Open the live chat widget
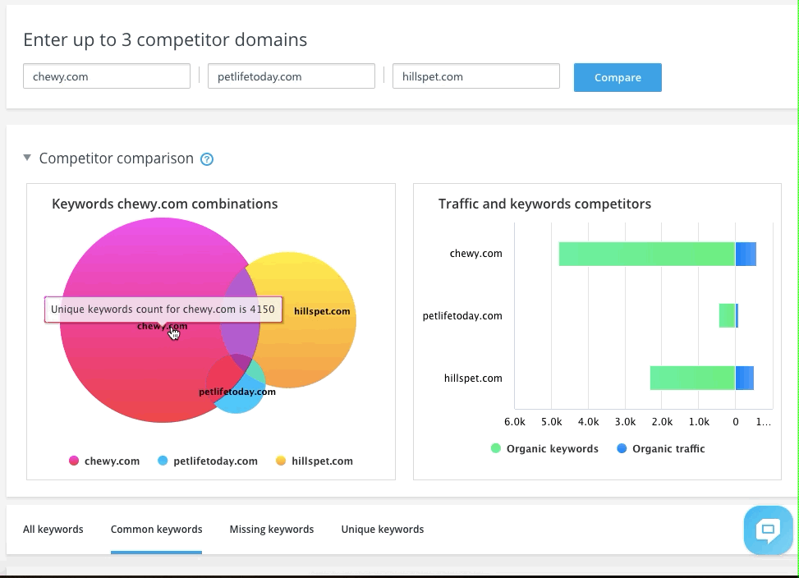The height and width of the screenshot is (578, 799). click(768, 530)
